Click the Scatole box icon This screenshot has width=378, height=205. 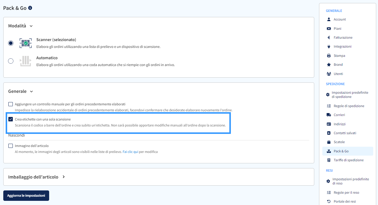pos(329,142)
